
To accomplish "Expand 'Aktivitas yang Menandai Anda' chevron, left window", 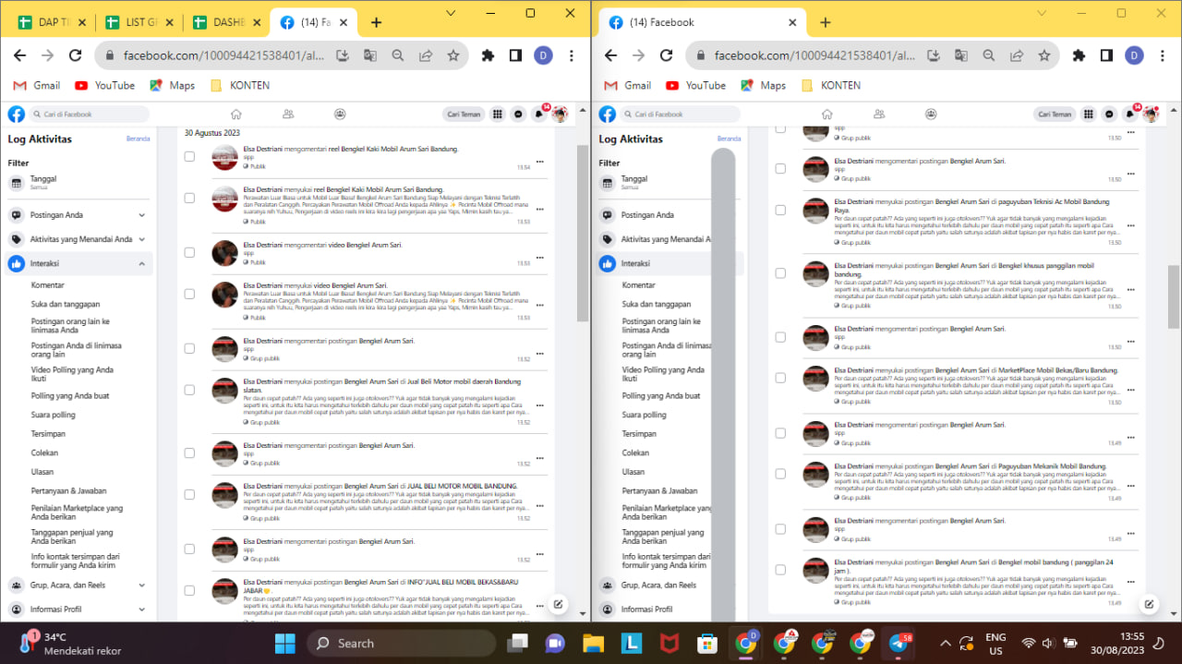I will tap(142, 239).
